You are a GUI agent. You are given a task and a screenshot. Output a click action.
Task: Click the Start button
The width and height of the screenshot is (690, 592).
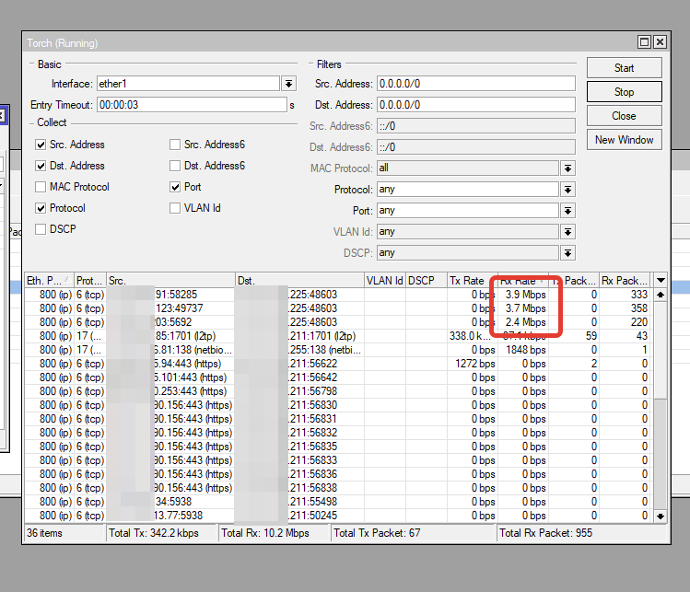click(624, 68)
